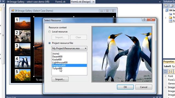Viewport: 175px width, 98px height.
Task: Open the 04 Image Gallery project tab
Action: click(x=28, y=2)
